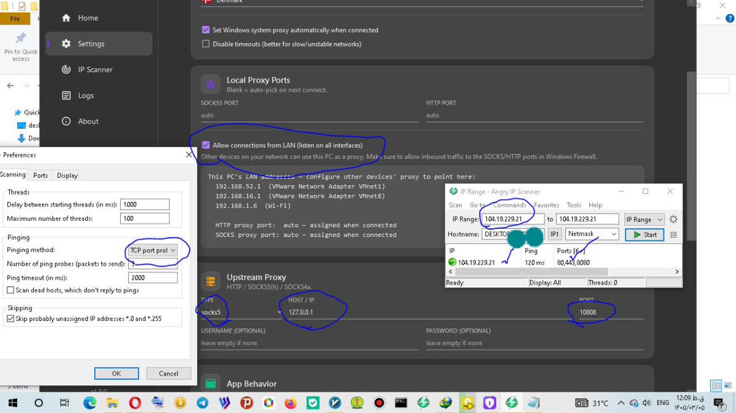Click the ENG language indicator
The width and height of the screenshot is (736, 413).
point(663,403)
